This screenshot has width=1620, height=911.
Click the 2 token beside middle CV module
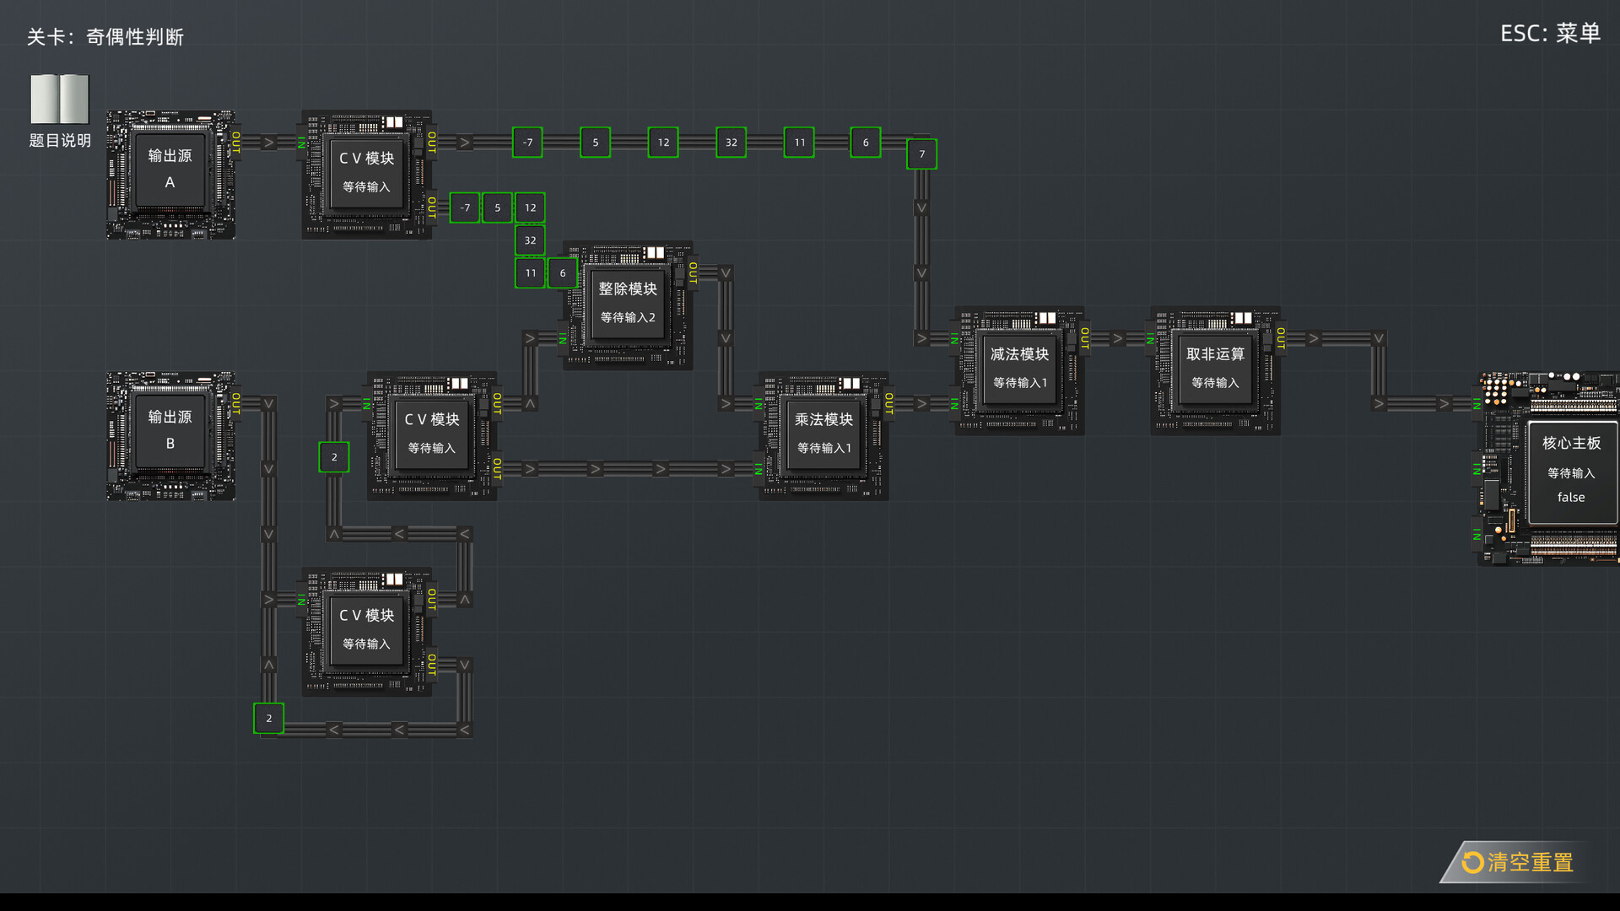[x=333, y=456]
